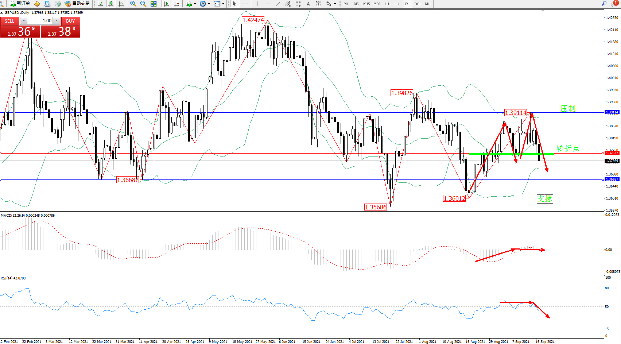Open the periodicity clock dropdown
The height and width of the screenshot is (344, 621).
(209, 4)
